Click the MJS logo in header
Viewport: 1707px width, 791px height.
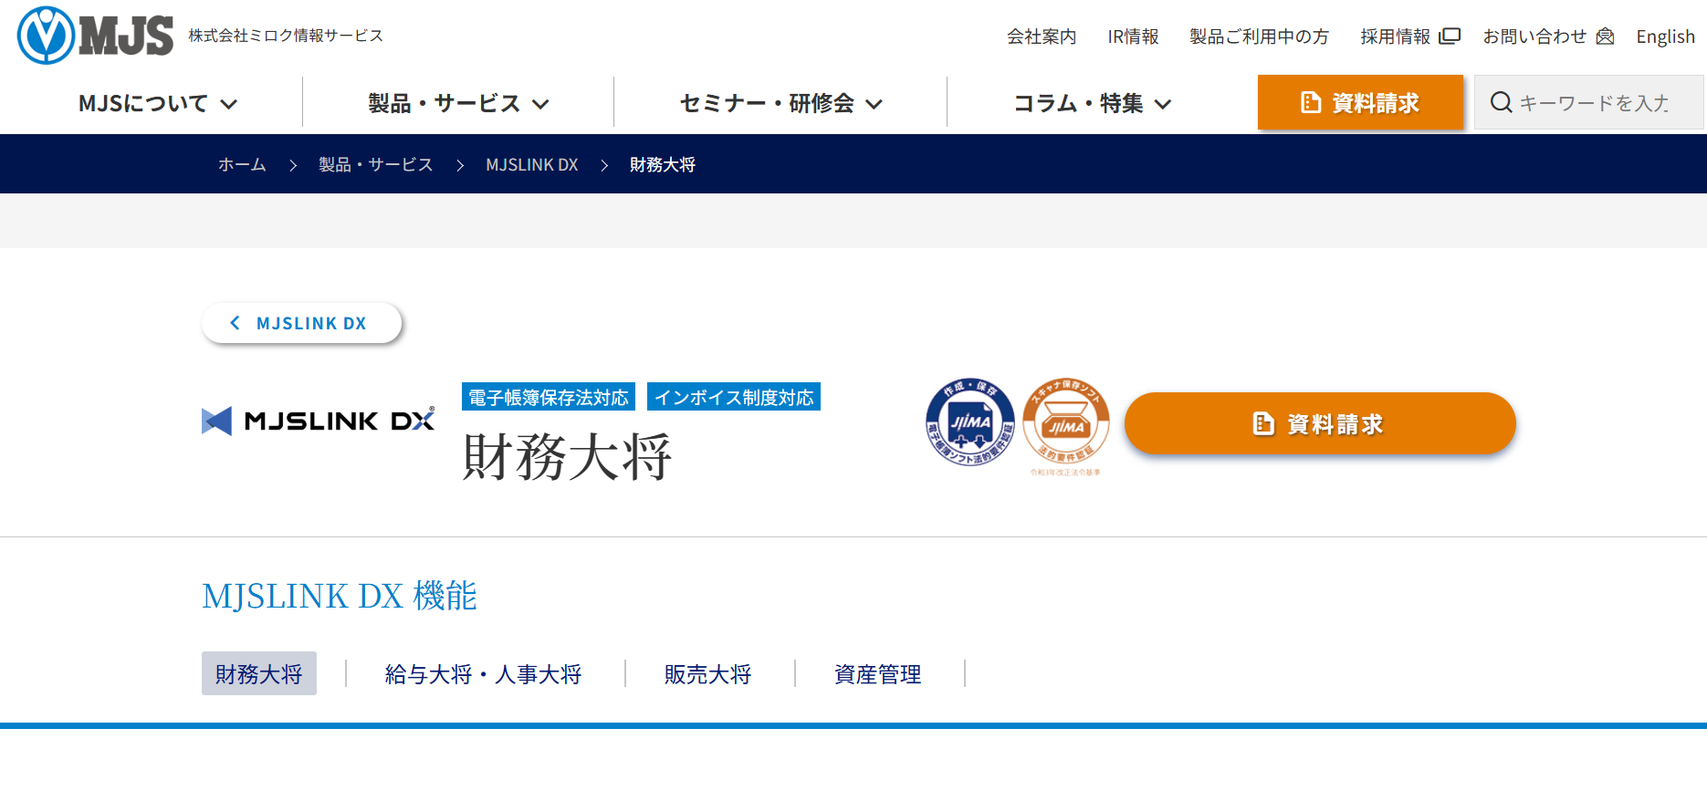(95, 36)
